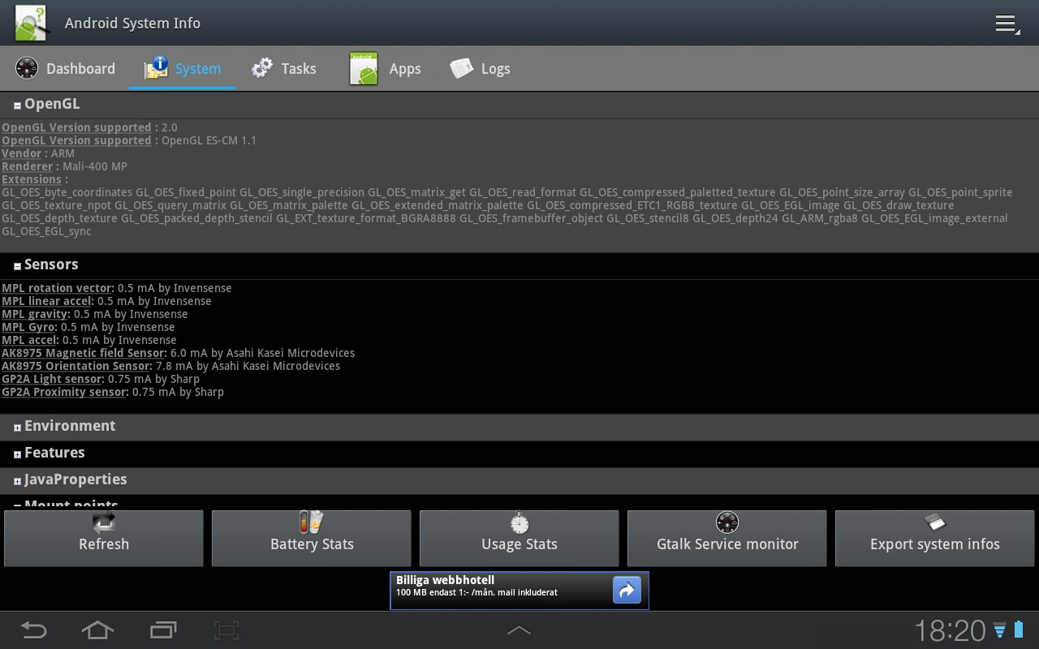Toggle the Mount points section
The height and width of the screenshot is (649, 1039).
(519, 502)
